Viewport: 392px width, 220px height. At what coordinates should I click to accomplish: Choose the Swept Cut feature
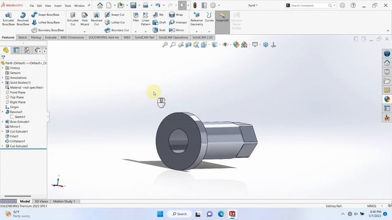click(115, 15)
